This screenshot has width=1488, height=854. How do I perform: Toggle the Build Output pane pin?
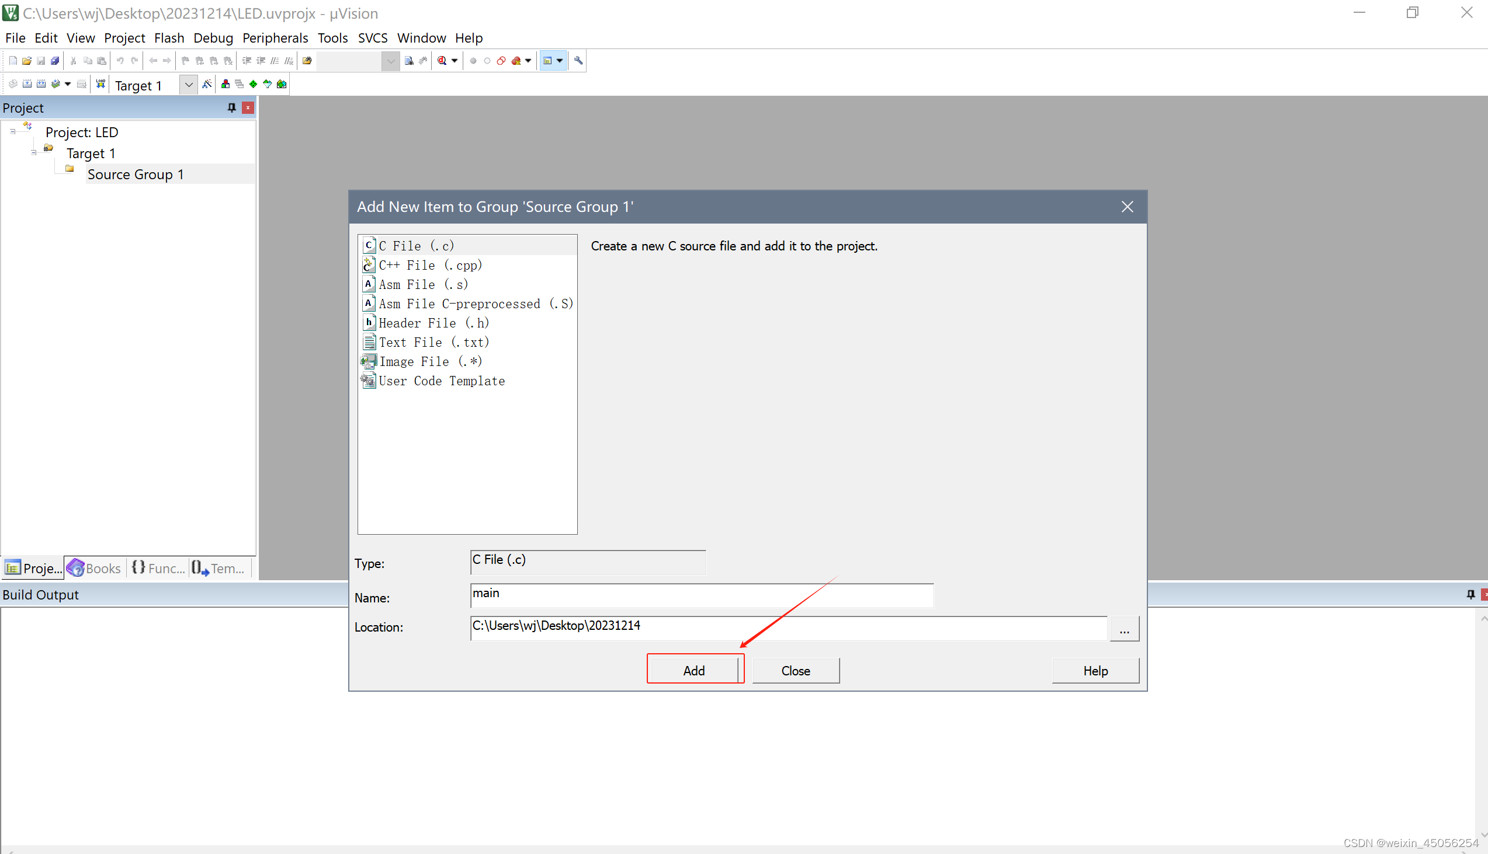(1470, 594)
